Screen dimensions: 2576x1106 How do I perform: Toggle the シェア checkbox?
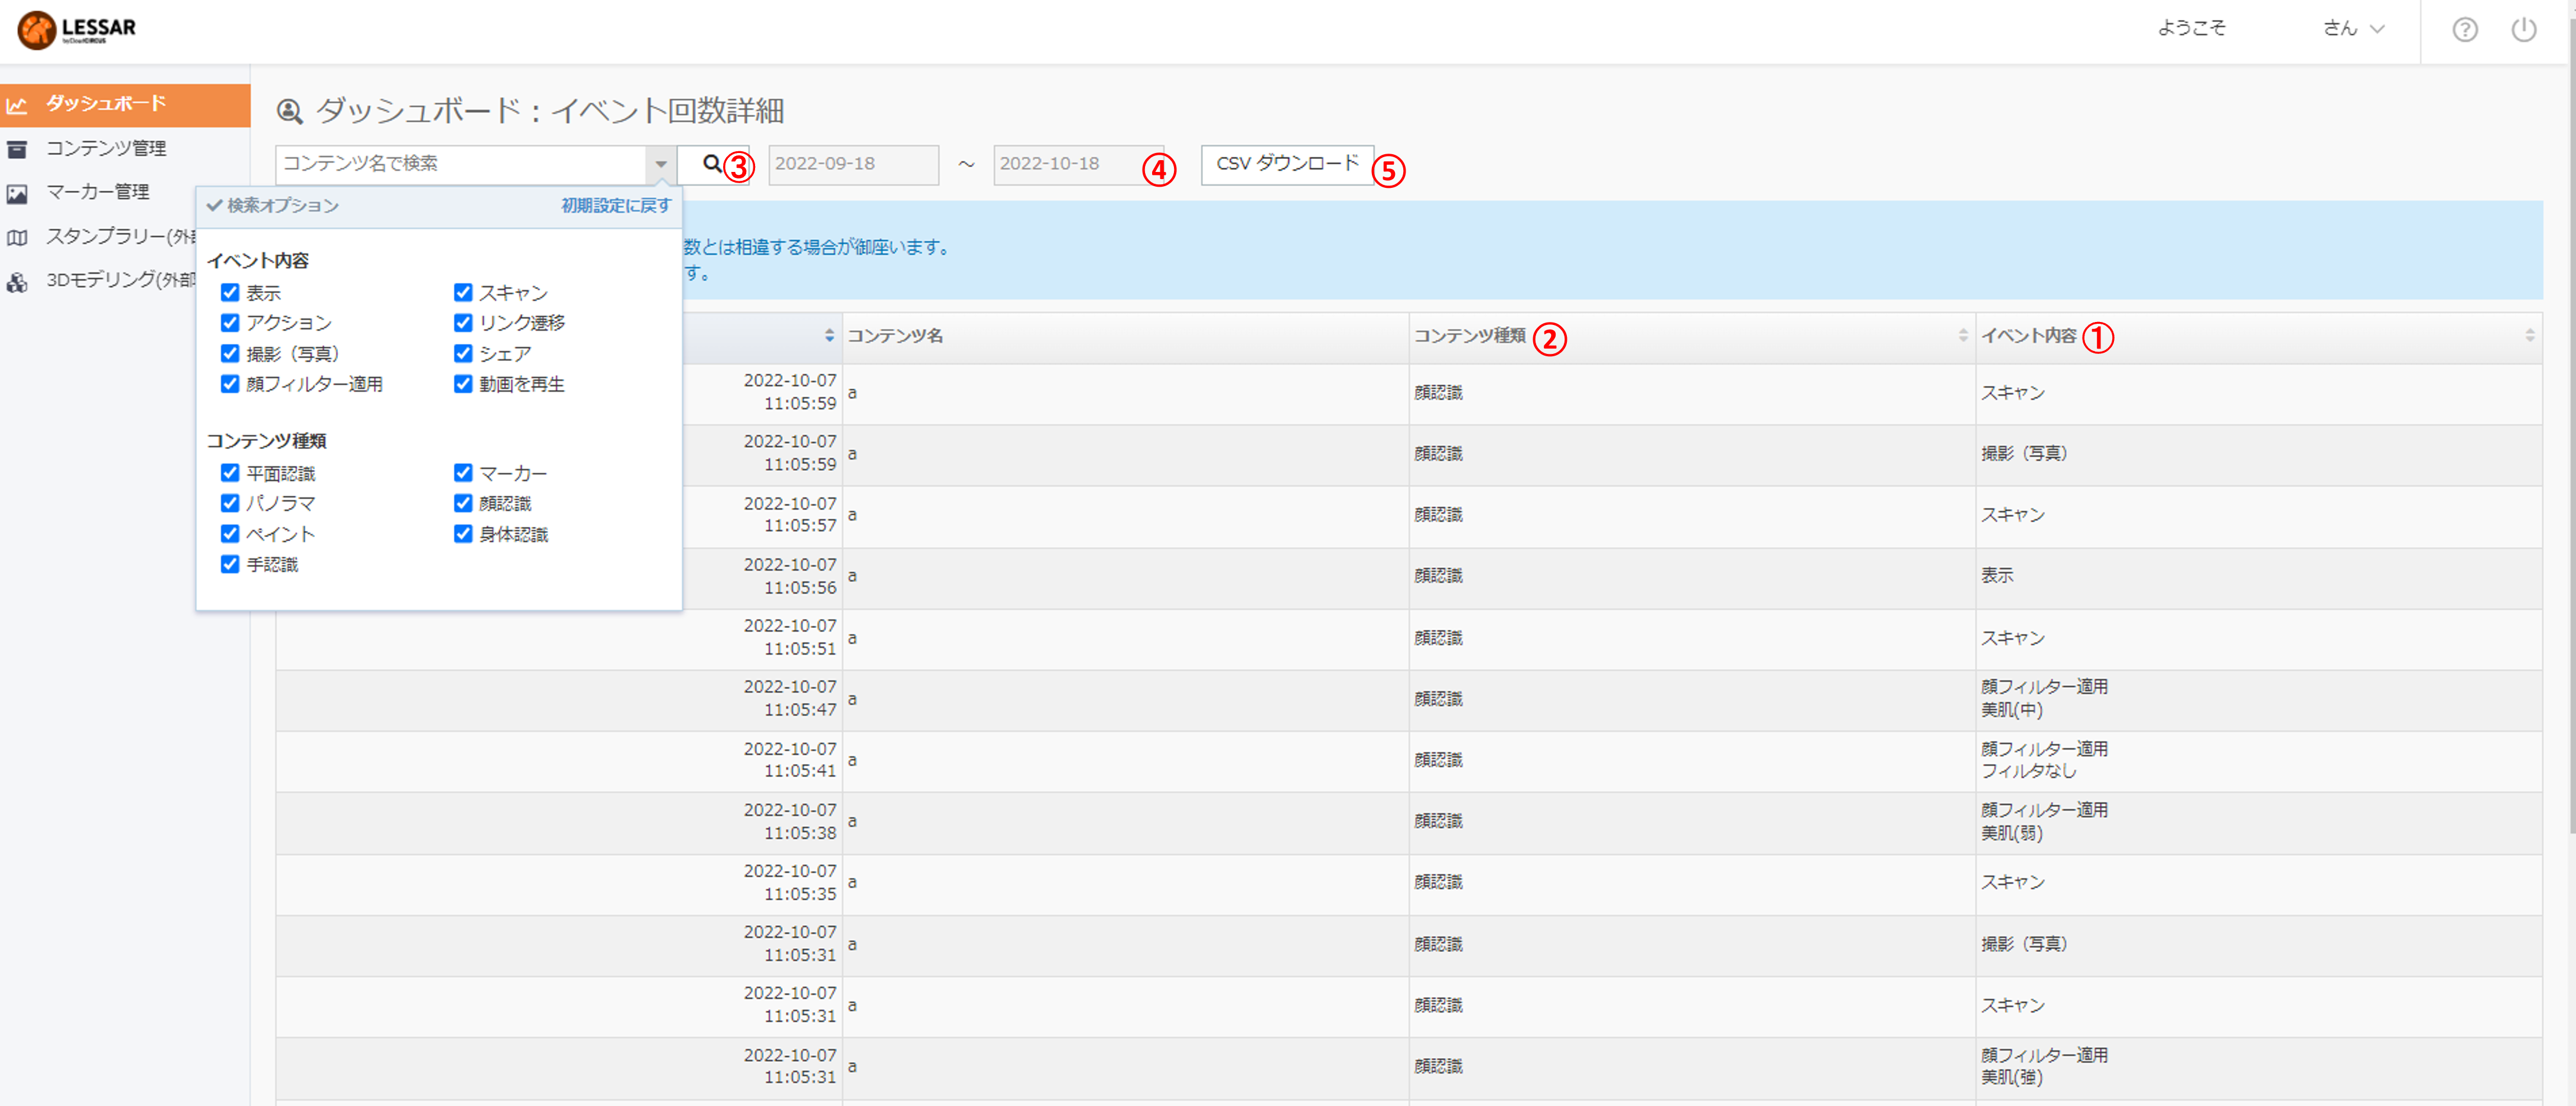point(463,353)
